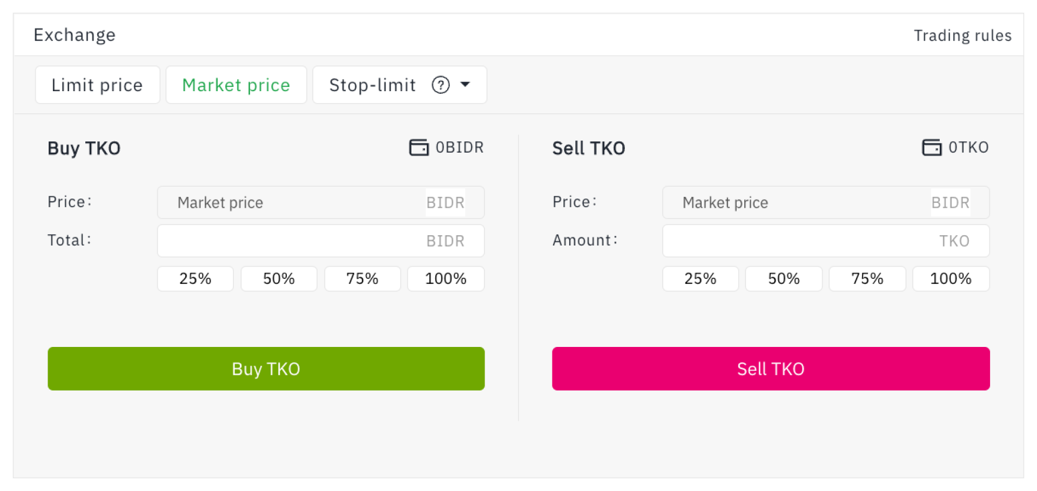Pick 75% in the Buy TKO section
The width and height of the screenshot is (1037, 491).
[362, 278]
